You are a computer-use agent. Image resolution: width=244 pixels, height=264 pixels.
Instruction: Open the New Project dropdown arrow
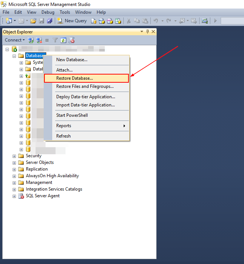click(15, 21)
